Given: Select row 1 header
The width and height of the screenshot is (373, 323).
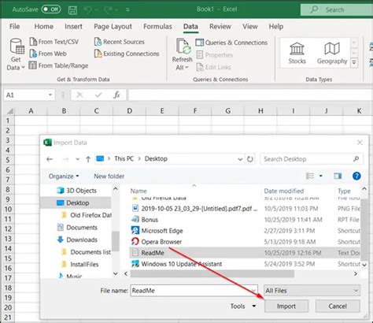Looking at the screenshot, I should tap(8, 121).
